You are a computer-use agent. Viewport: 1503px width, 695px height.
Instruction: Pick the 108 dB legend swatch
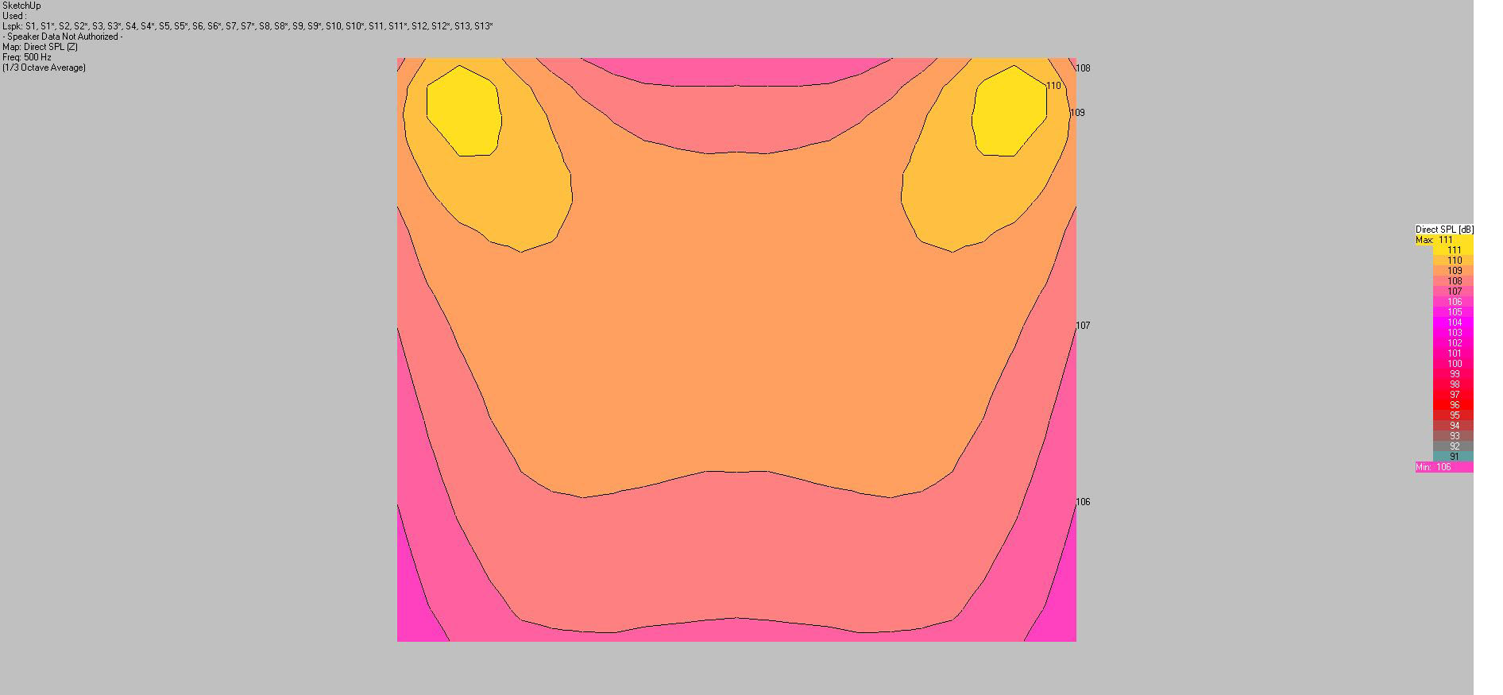[1453, 281]
